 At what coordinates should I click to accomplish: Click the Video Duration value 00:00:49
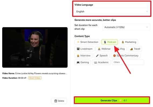(x=22, y=78)
